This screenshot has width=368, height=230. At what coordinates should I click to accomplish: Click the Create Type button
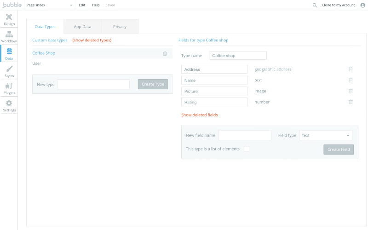point(153,84)
